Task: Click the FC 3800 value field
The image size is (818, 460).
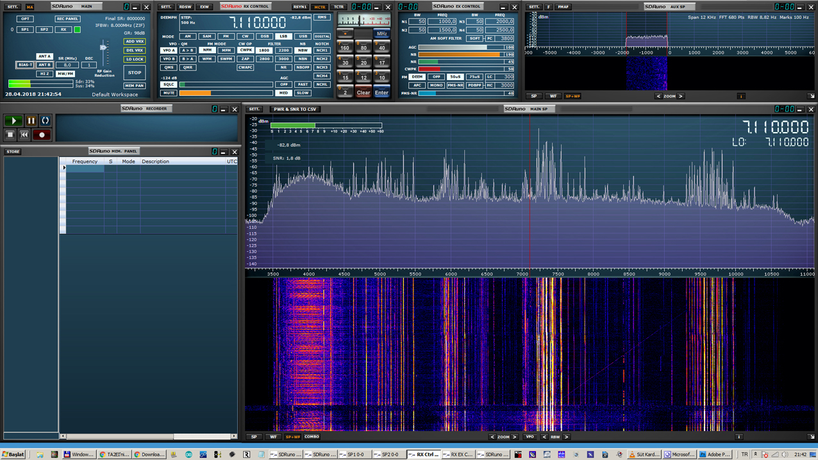Action: point(506,38)
